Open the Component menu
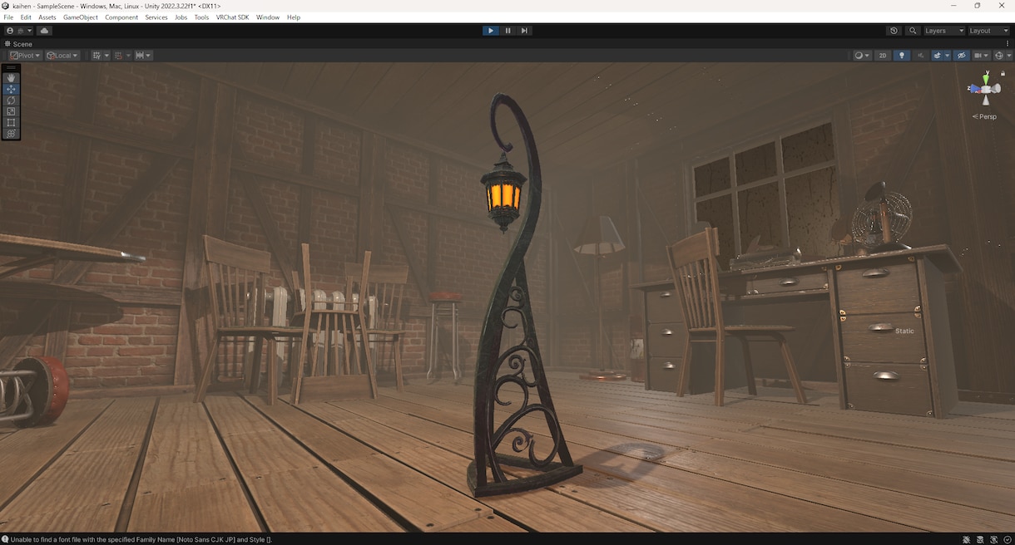1015x545 pixels. click(x=121, y=17)
